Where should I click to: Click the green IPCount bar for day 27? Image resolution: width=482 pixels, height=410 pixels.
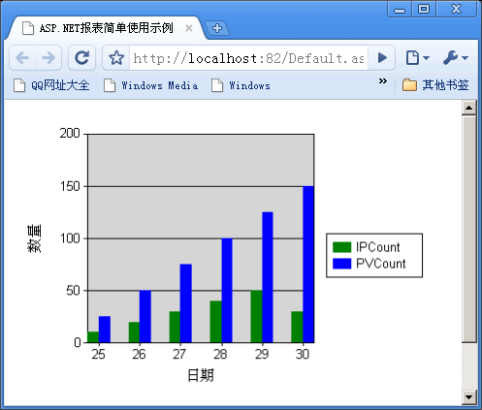(175, 327)
